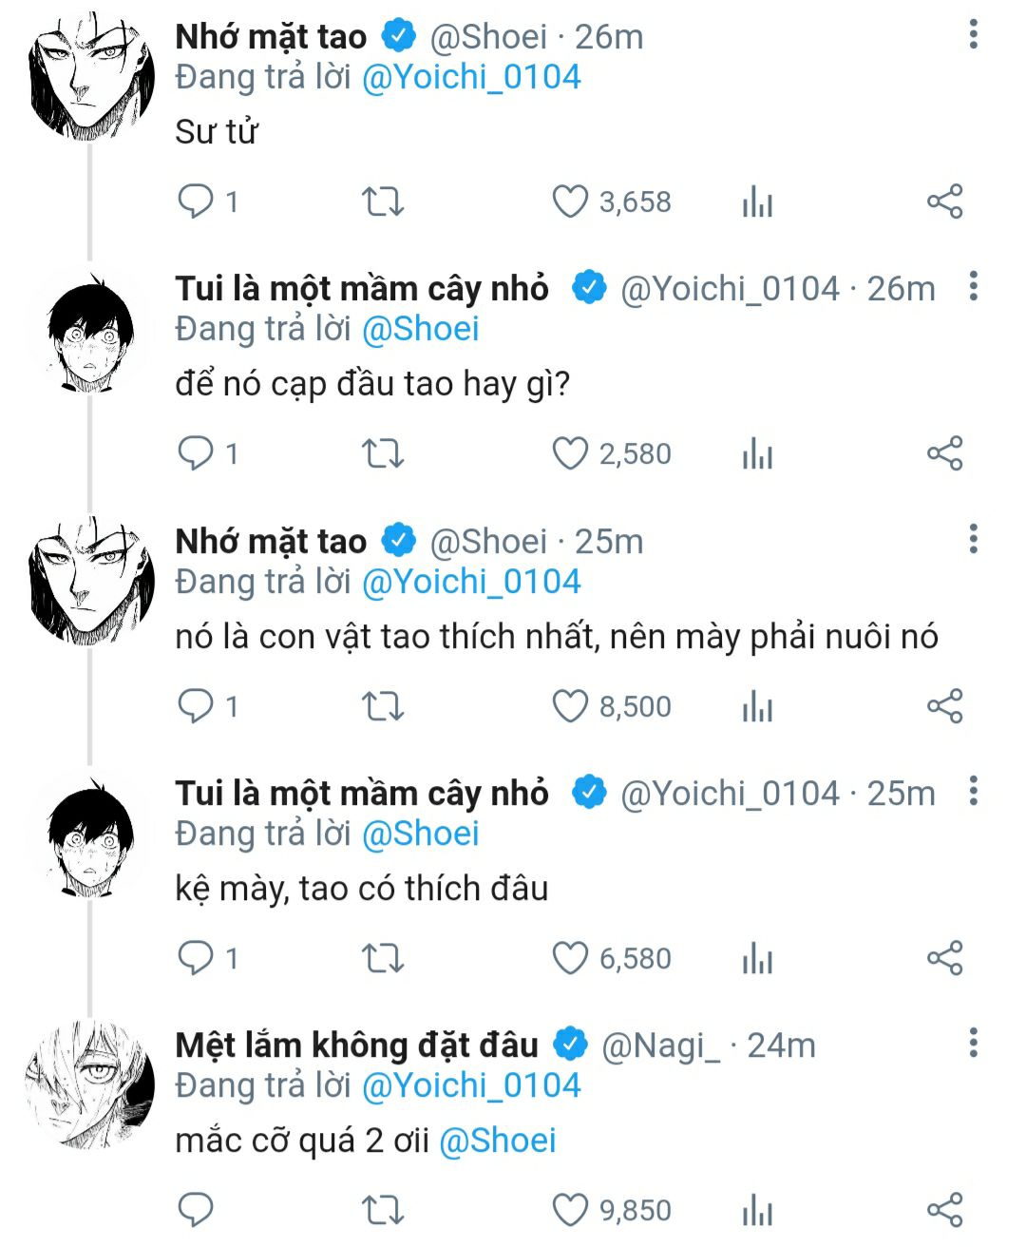
Task: Like the "Sư tử" tweet
Action: [570, 201]
